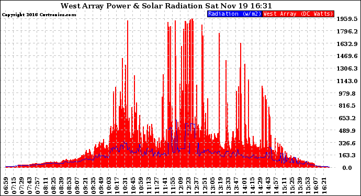Click the x-axis time label 08:39
Screen dimensions: 361x196
[x=62, y=186]
